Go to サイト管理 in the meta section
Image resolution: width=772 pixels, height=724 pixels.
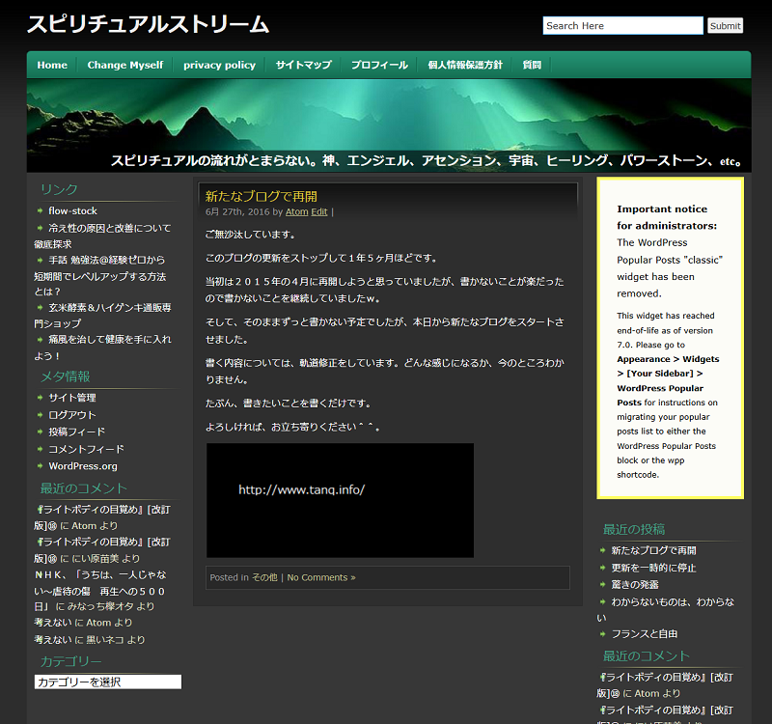click(71, 398)
